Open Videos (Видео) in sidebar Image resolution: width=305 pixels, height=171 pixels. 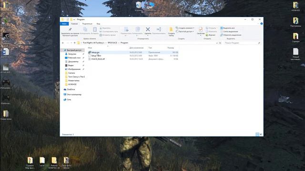click(x=71, y=66)
